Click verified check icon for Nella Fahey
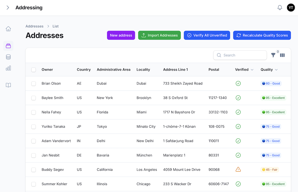Viewport: 298px width, 192px height. [238, 112]
